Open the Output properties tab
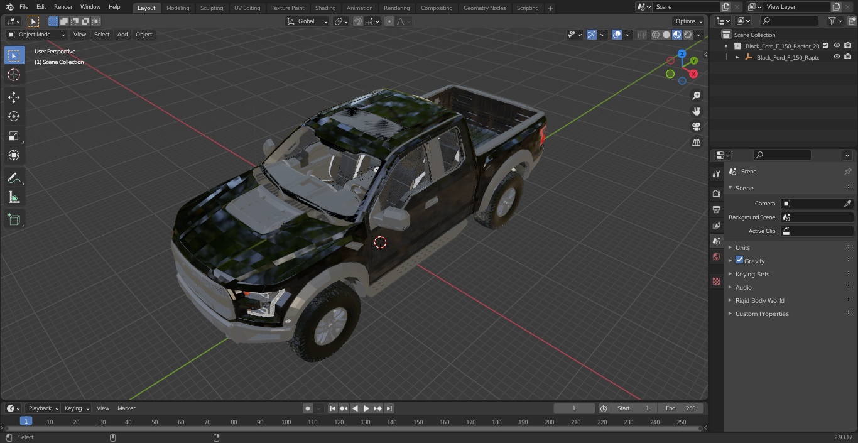This screenshot has height=443, width=858. tap(716, 209)
